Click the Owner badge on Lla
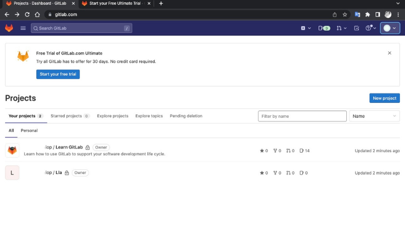This screenshot has width=405, height=244. click(x=80, y=173)
